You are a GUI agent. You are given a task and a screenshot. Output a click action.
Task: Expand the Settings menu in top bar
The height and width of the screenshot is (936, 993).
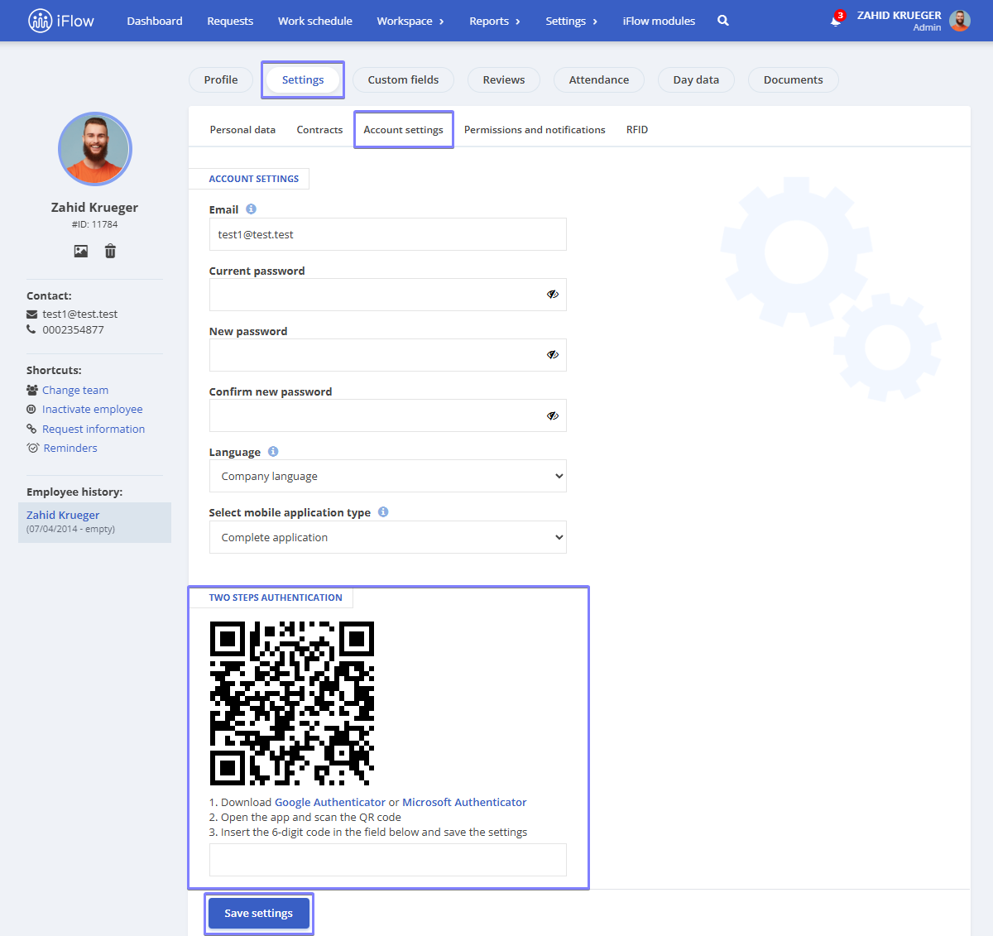point(572,21)
